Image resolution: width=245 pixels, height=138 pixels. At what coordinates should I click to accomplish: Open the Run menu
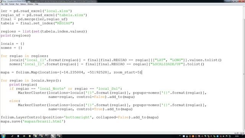17,4
